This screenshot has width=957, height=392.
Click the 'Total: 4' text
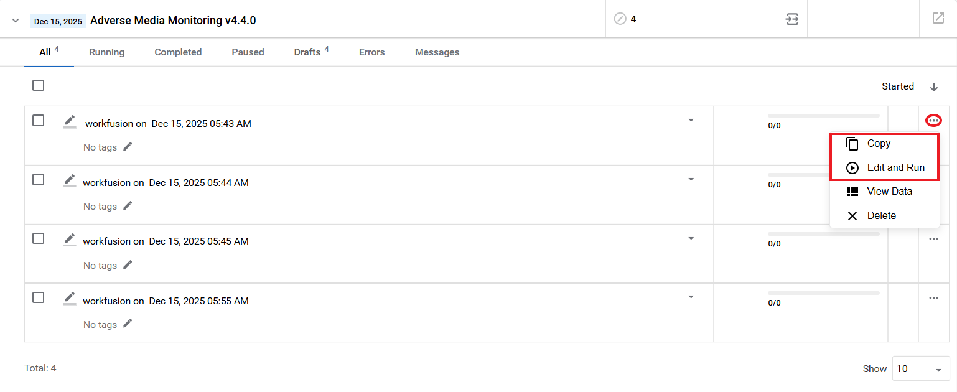40,368
